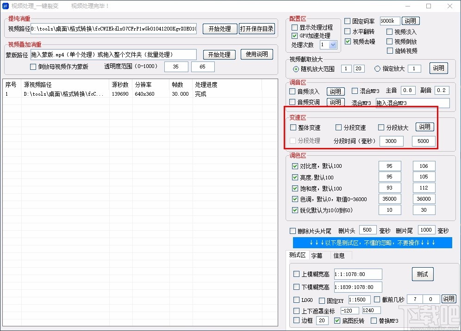Open the 处理次数 dropdown

pos(333,45)
